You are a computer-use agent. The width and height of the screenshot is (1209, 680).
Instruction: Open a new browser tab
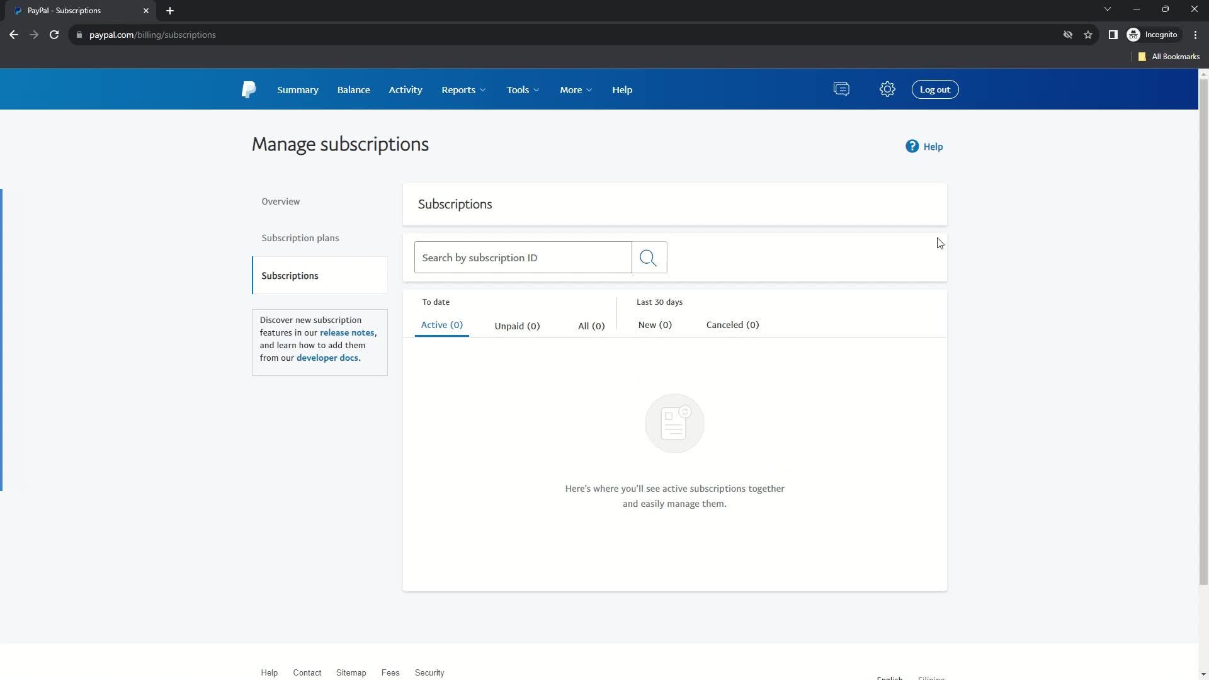(170, 11)
